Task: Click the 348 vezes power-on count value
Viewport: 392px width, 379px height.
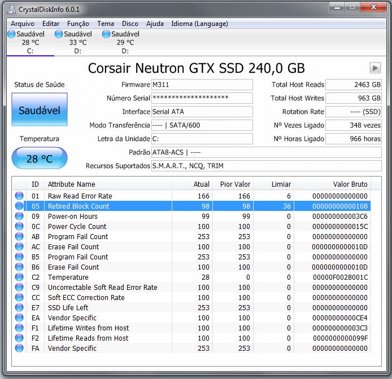Action: (354, 125)
